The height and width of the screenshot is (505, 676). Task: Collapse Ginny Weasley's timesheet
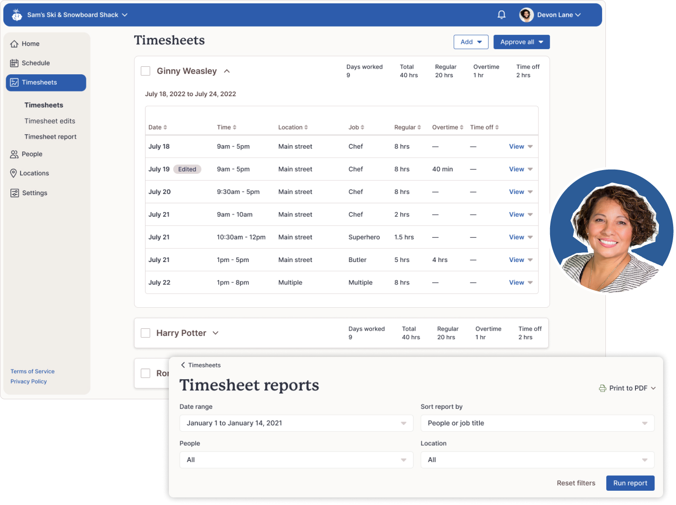pyautogui.click(x=227, y=71)
